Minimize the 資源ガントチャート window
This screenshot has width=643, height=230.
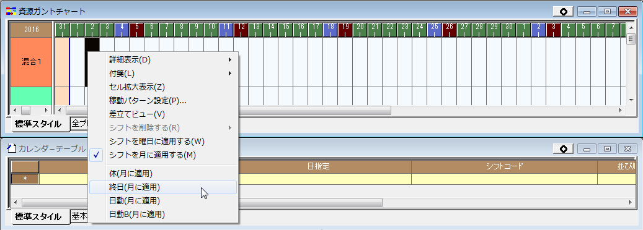(x=587, y=12)
